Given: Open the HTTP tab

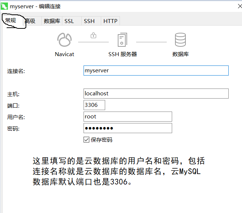Looking at the screenshot, I should click(110, 21).
